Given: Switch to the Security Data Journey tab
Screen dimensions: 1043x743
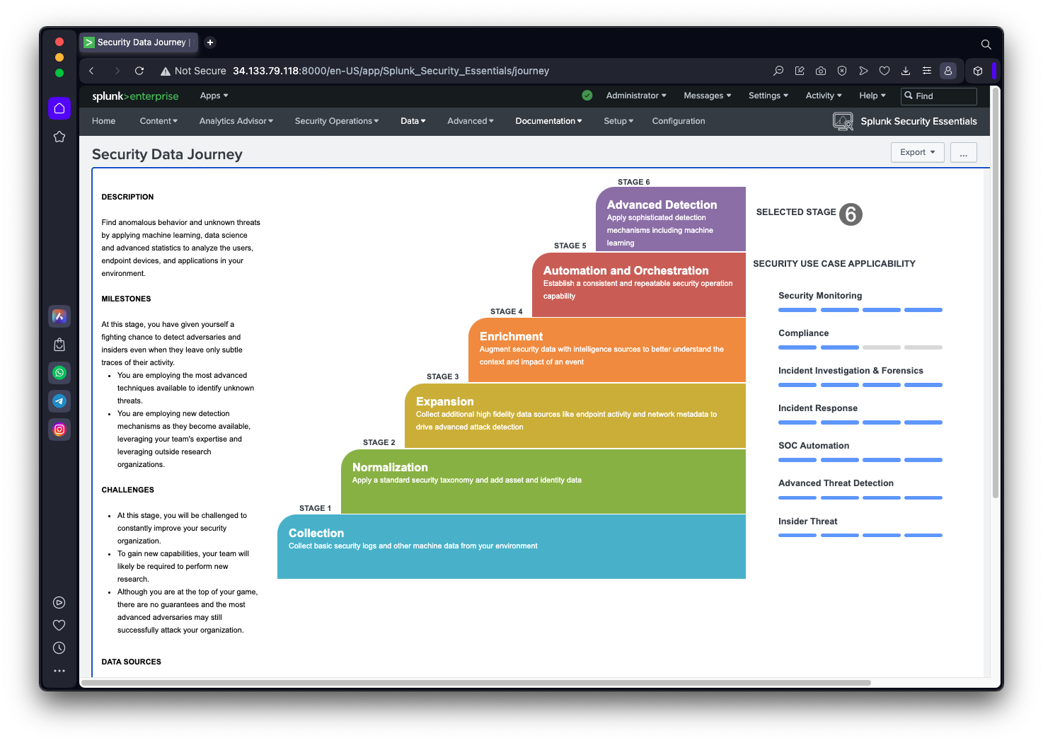Looking at the screenshot, I should [x=139, y=42].
